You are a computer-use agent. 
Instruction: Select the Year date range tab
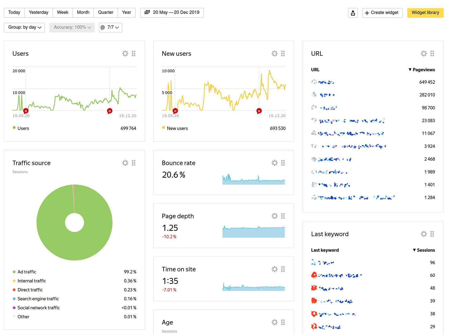point(126,12)
